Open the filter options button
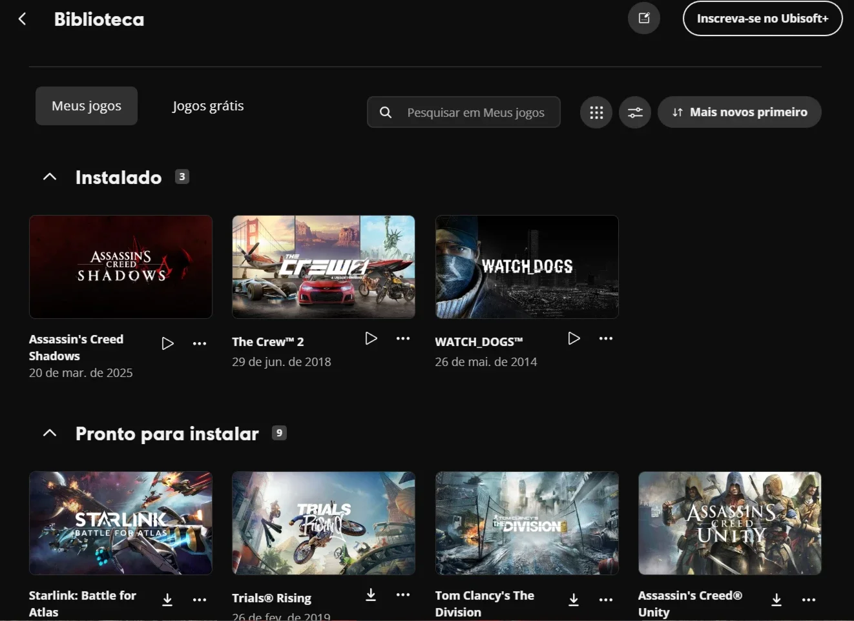Viewport: 854px width, 621px height. click(635, 112)
